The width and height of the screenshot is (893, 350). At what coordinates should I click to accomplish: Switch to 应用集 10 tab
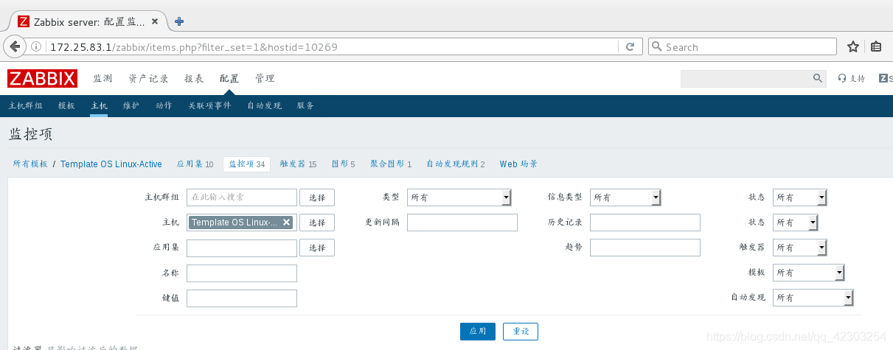(x=195, y=164)
